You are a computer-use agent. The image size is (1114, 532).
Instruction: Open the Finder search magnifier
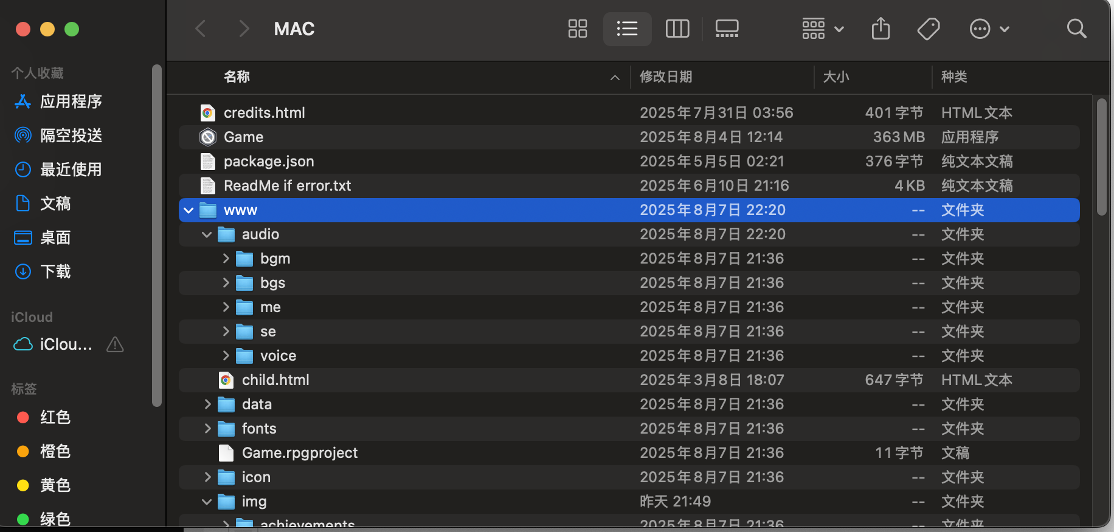tap(1076, 29)
